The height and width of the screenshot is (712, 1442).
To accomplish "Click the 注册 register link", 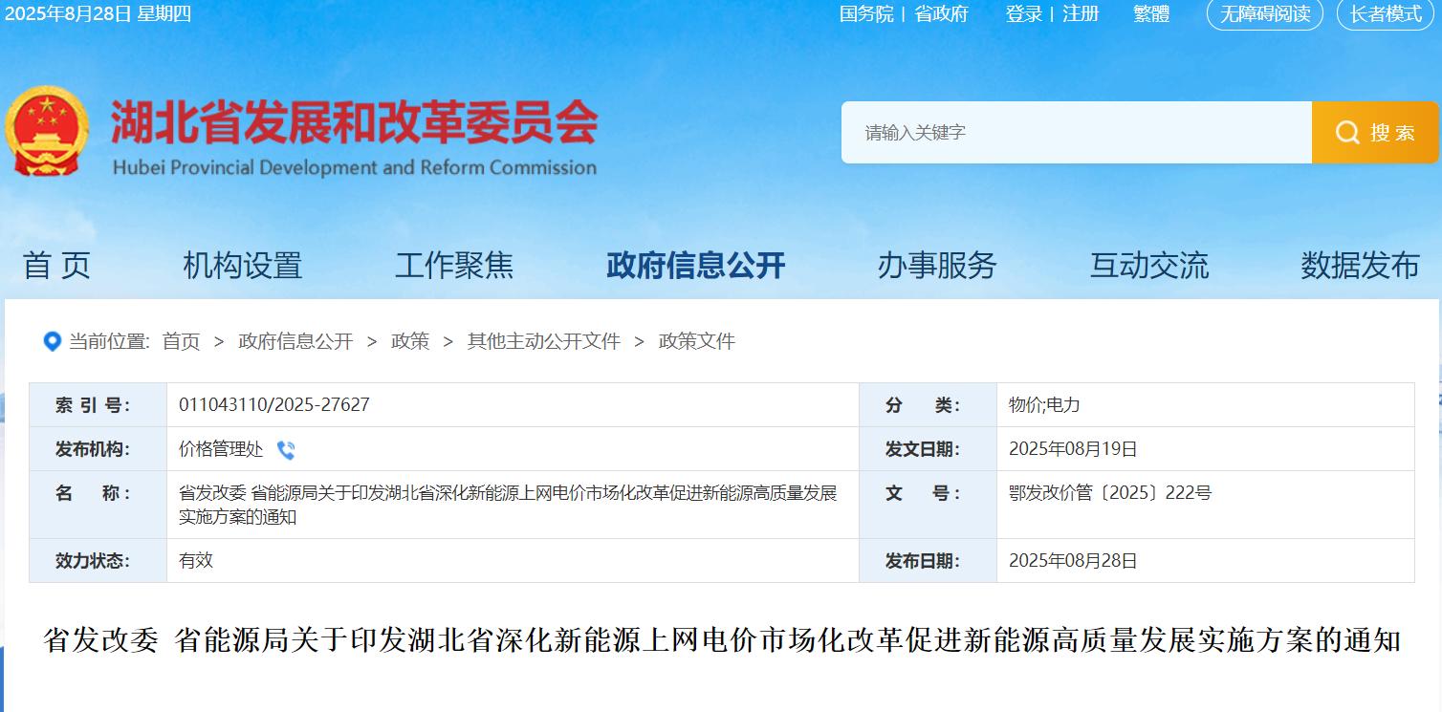I will [1081, 14].
